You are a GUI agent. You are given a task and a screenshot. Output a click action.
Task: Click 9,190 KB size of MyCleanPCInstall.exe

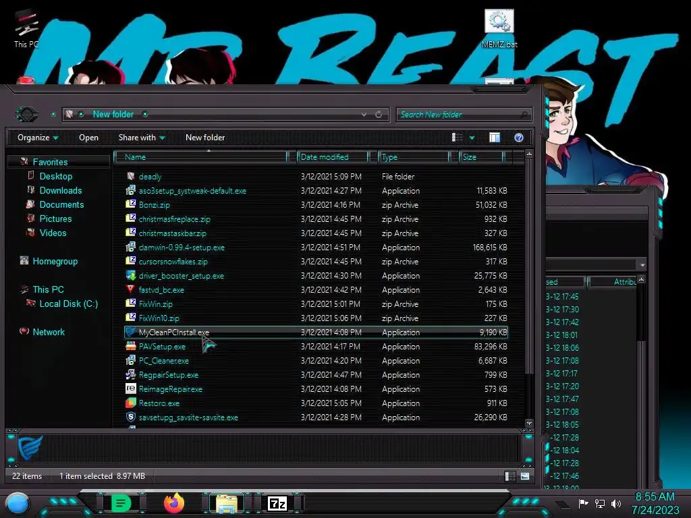pyautogui.click(x=493, y=332)
